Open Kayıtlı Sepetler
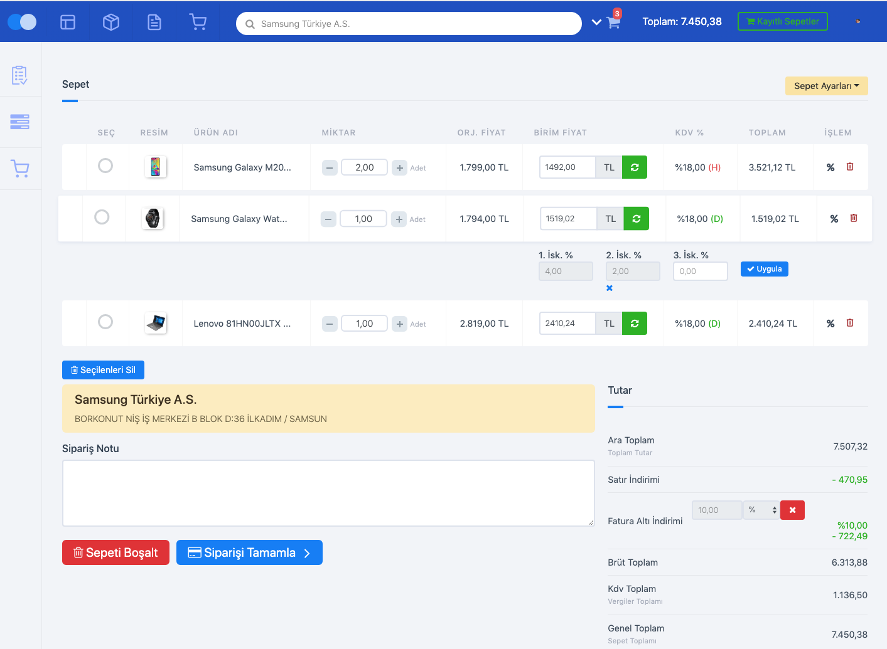The height and width of the screenshot is (649, 887). click(x=783, y=21)
